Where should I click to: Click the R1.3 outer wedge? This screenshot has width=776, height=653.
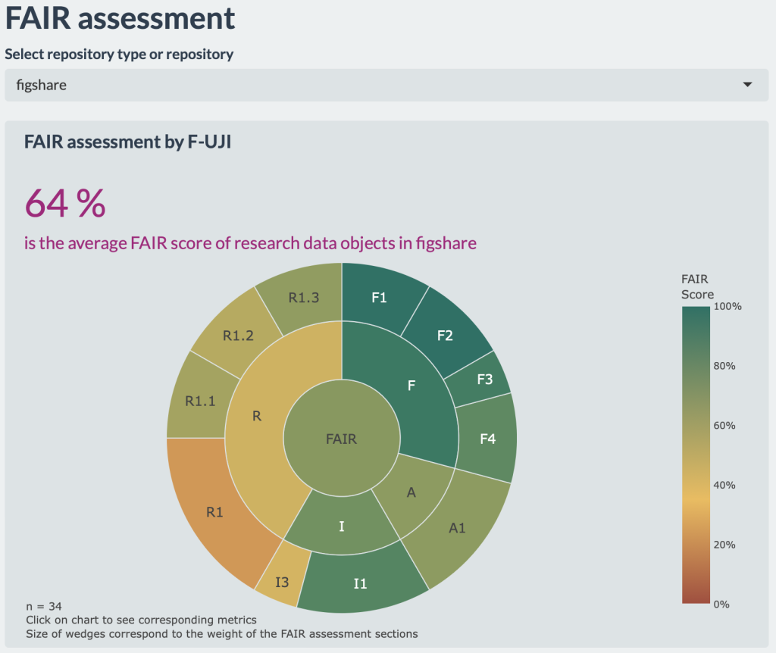[x=303, y=298]
